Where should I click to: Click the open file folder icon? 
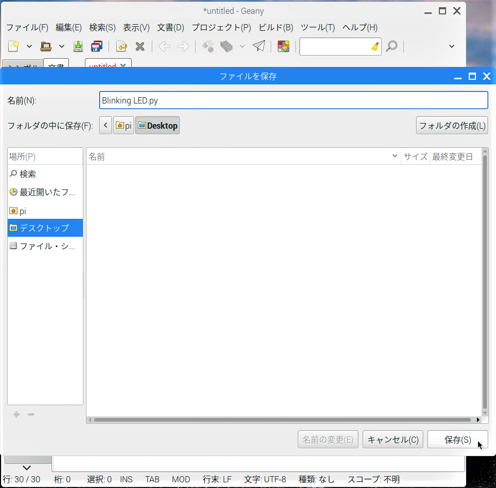[x=46, y=46]
